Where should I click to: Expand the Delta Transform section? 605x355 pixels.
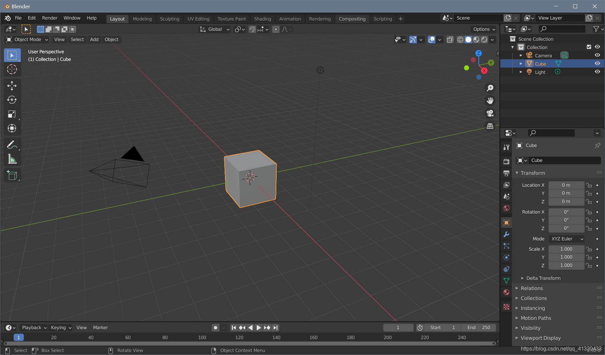[x=543, y=278]
